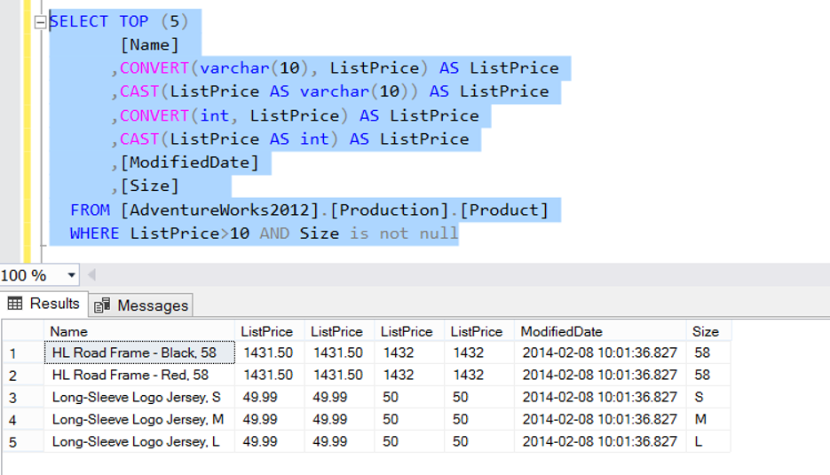This screenshot has width=830, height=475.
Task: Click the horizontal scroll left arrow
Action: pos(91,275)
